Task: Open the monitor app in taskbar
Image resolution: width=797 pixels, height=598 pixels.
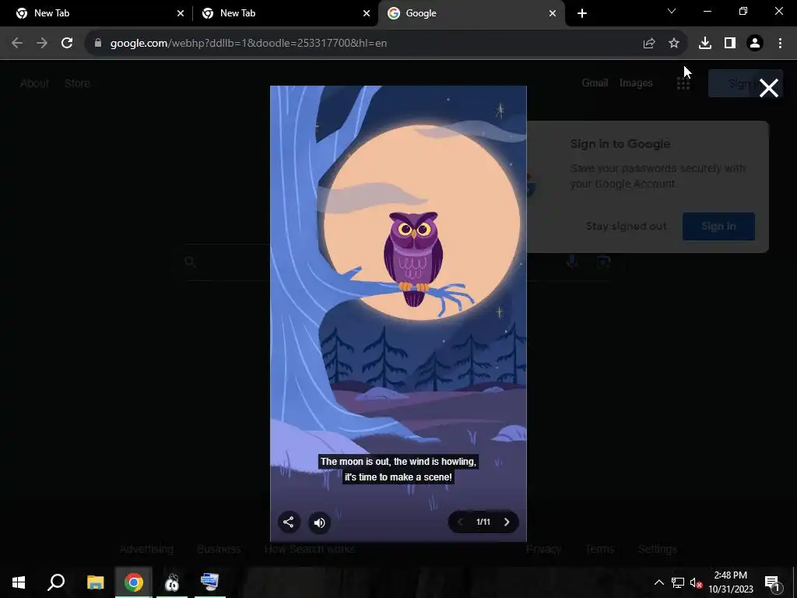Action: [210, 582]
